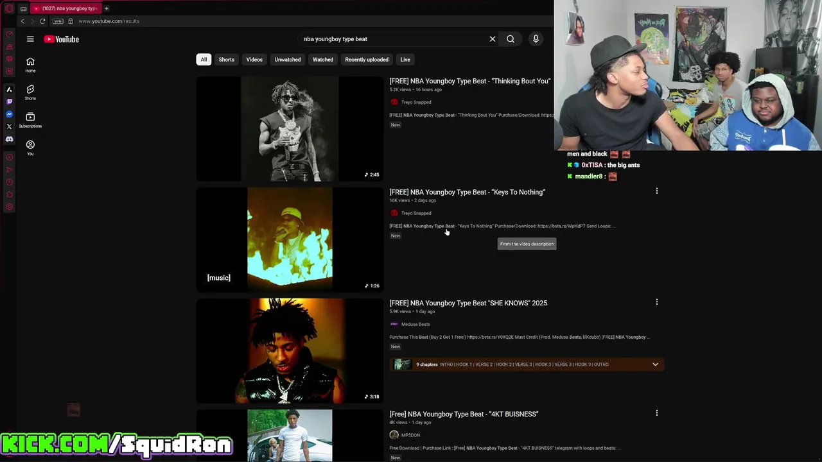
Task: Start voice search with microphone icon
Action: click(x=536, y=39)
